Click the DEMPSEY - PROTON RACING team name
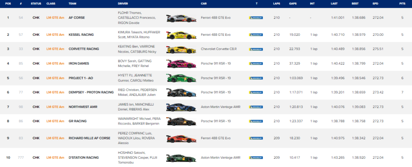Viewport: 412px width, 167px height. [91, 92]
